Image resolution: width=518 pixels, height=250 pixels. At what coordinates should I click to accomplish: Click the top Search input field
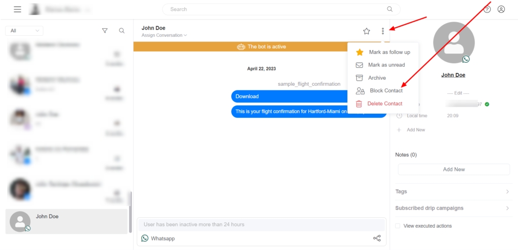click(x=281, y=9)
